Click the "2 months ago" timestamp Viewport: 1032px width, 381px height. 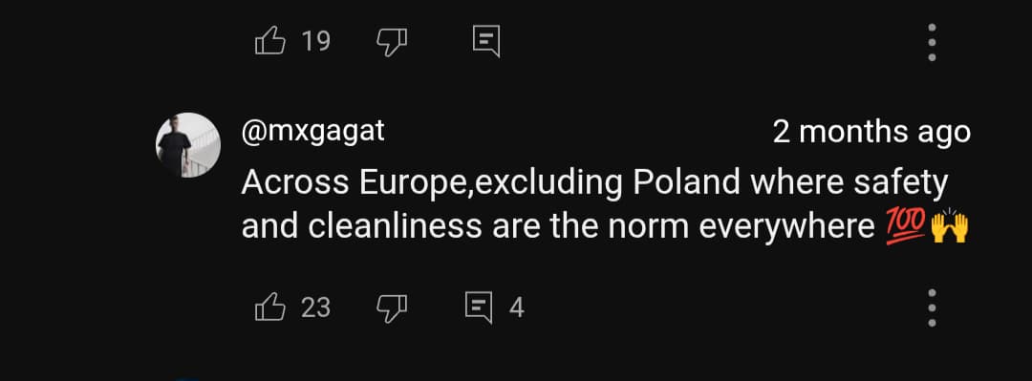pos(871,133)
